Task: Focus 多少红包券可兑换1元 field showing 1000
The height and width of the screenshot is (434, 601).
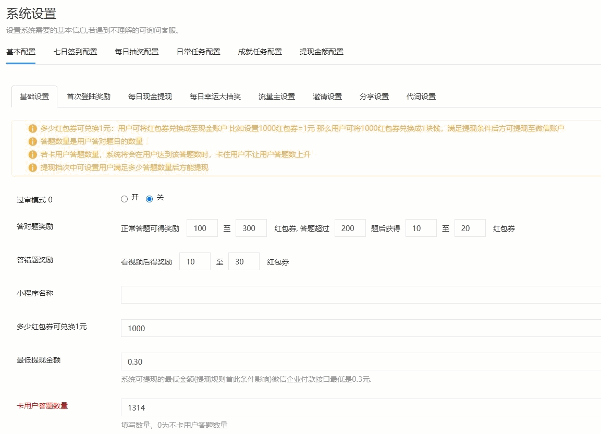Action: [x=360, y=328]
